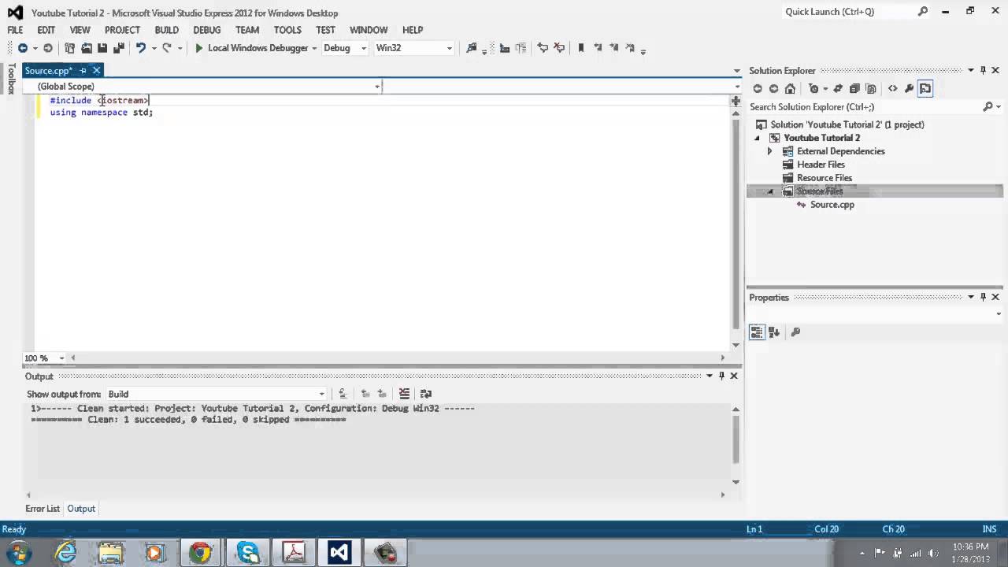This screenshot has height=567, width=1008.
Task: Open Skype from the taskbar
Action: 248,553
